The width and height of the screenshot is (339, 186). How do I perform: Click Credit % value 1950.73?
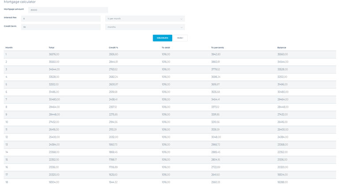pyautogui.click(x=113, y=144)
